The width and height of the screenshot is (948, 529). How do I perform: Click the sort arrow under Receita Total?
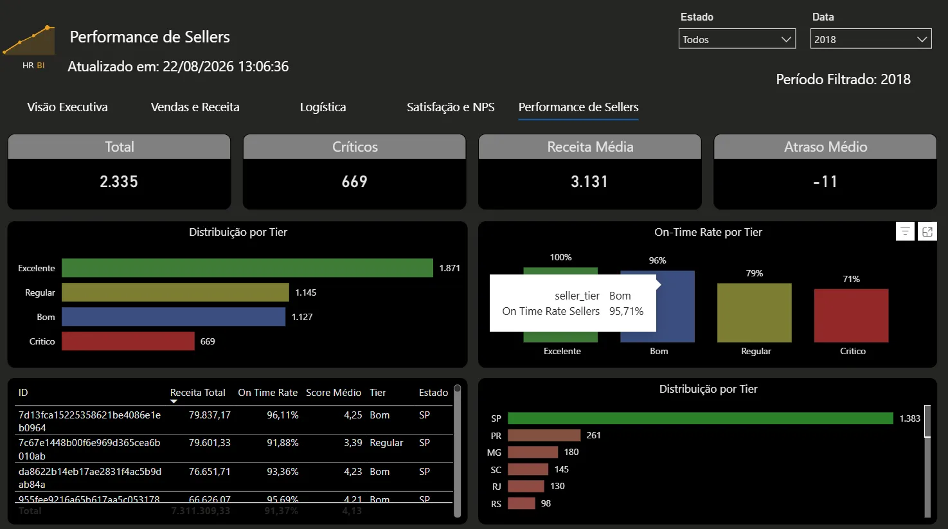pyautogui.click(x=174, y=402)
